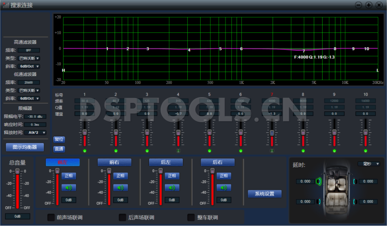Click node 7 on EQ curve
Image resolution: width=387 pixels, height=226 pixels.
[x=304, y=51]
